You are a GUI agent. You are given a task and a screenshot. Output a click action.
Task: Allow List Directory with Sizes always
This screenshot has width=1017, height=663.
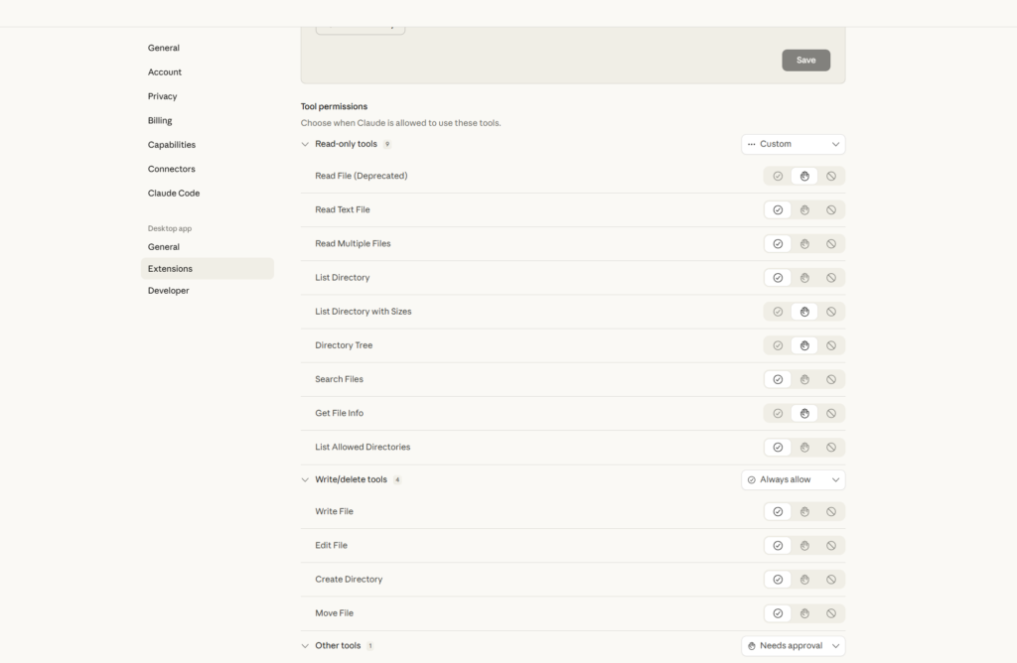[778, 312]
